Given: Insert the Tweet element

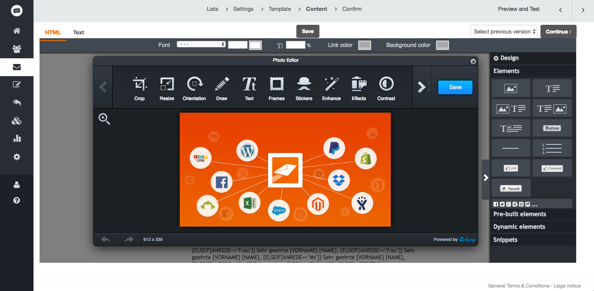Looking at the screenshot, I should pyautogui.click(x=511, y=188).
